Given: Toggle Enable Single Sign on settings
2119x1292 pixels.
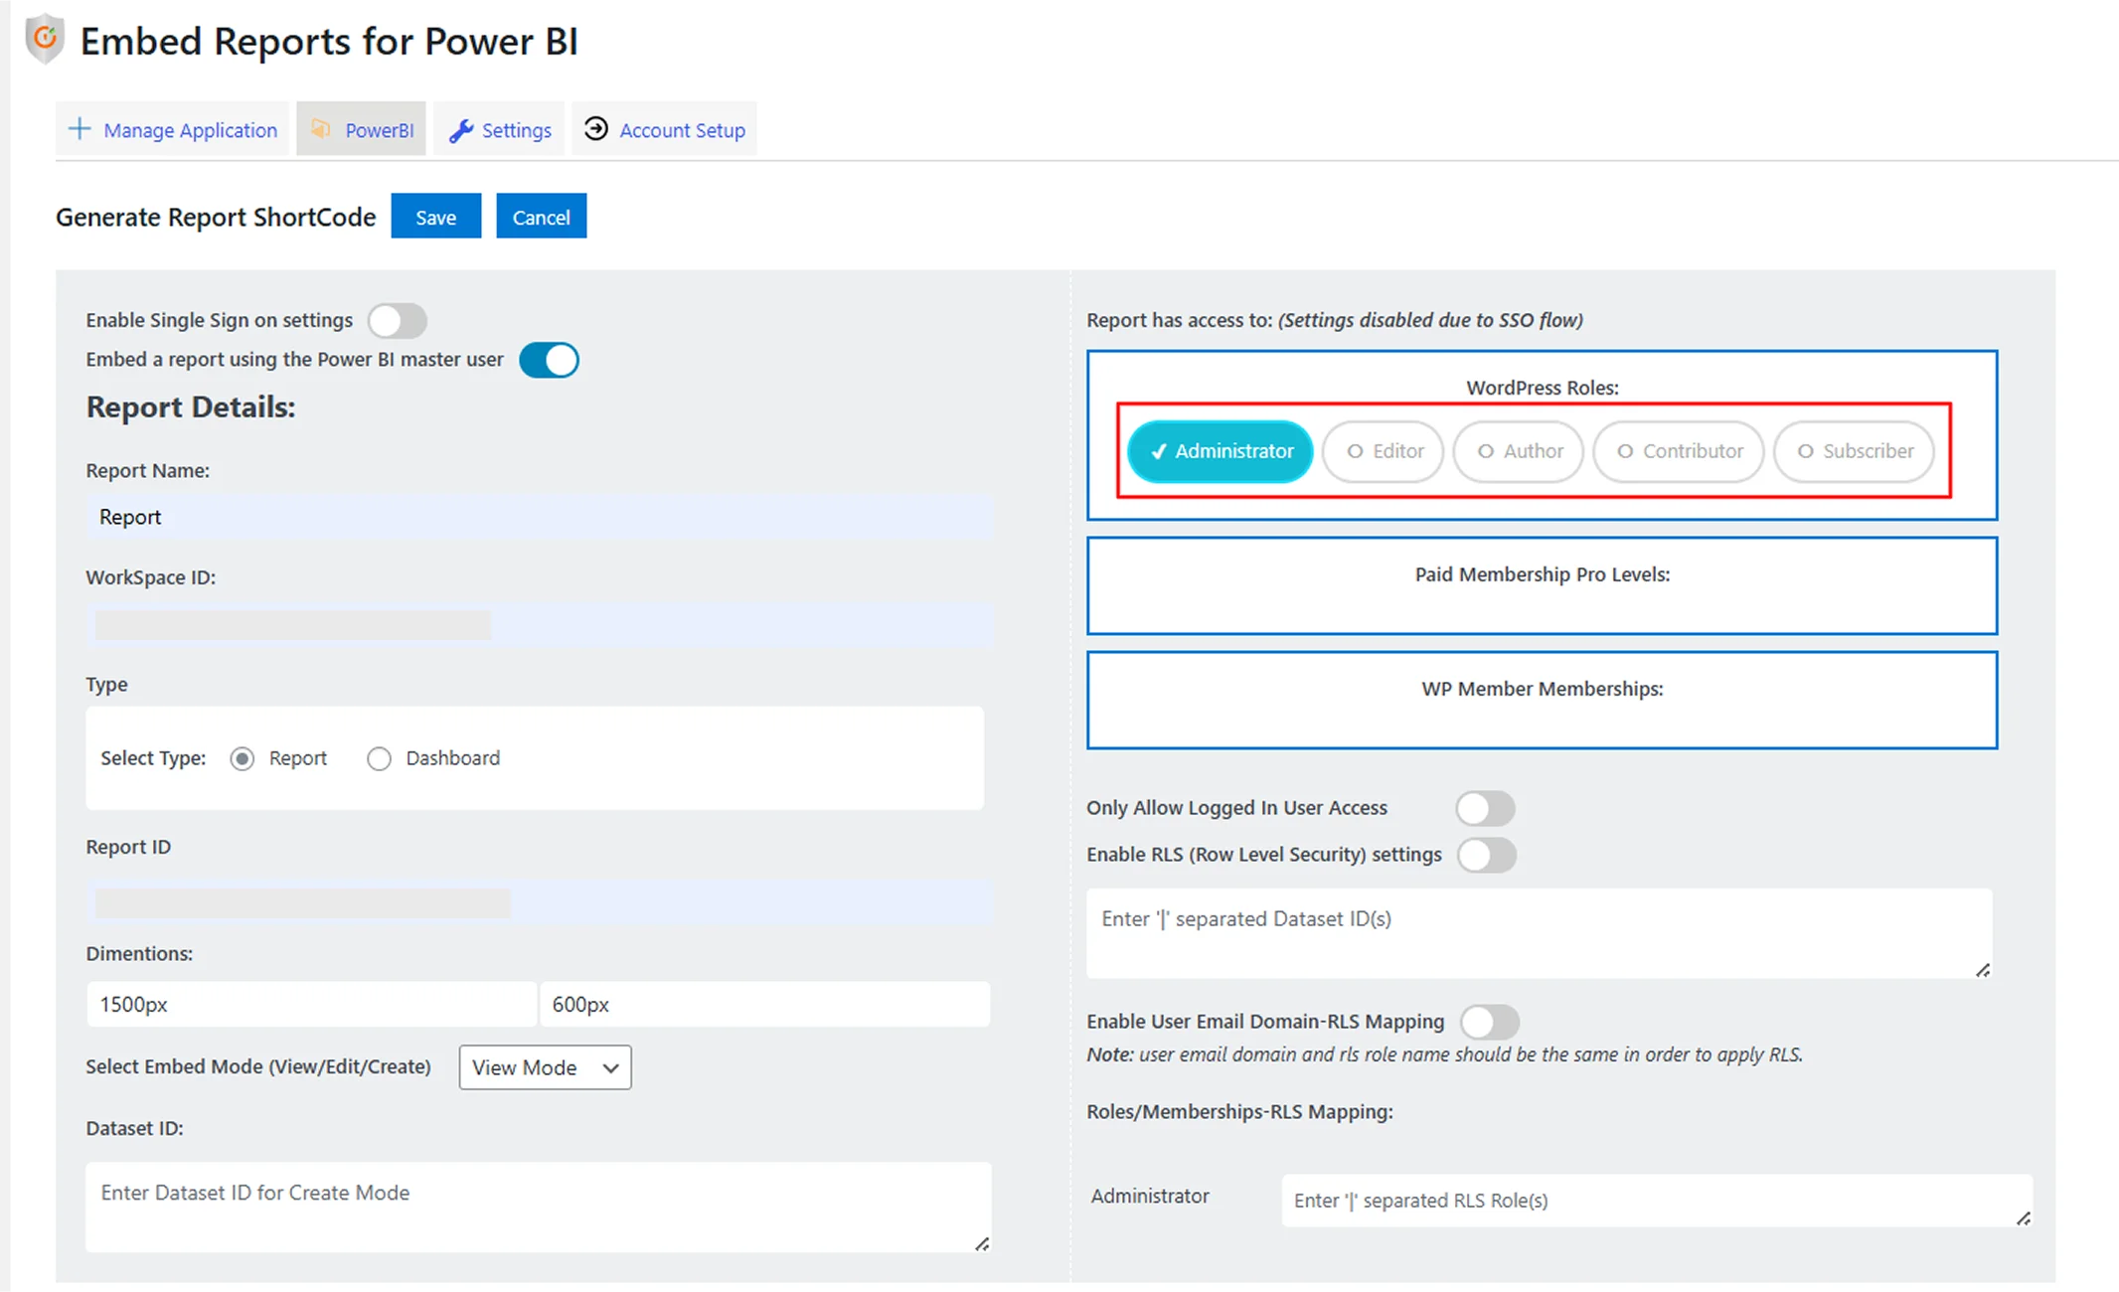Looking at the screenshot, I should [x=398, y=321].
